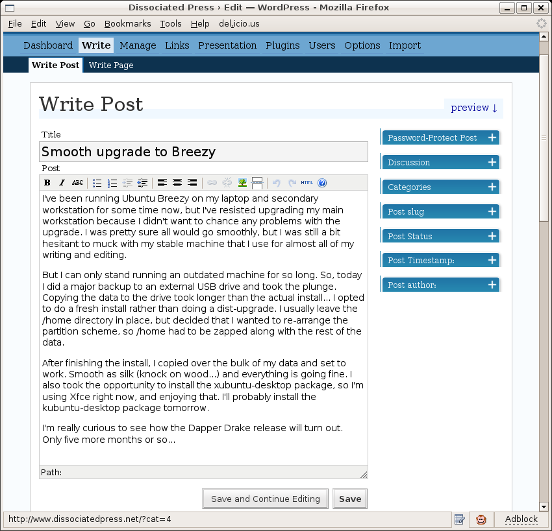Open the Import section
This screenshot has height=531, width=552.
[x=405, y=45]
